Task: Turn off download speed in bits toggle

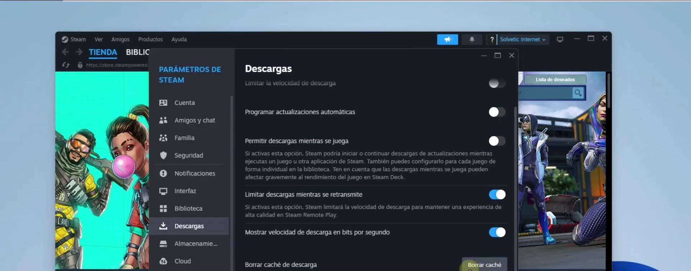Action: pyautogui.click(x=497, y=232)
